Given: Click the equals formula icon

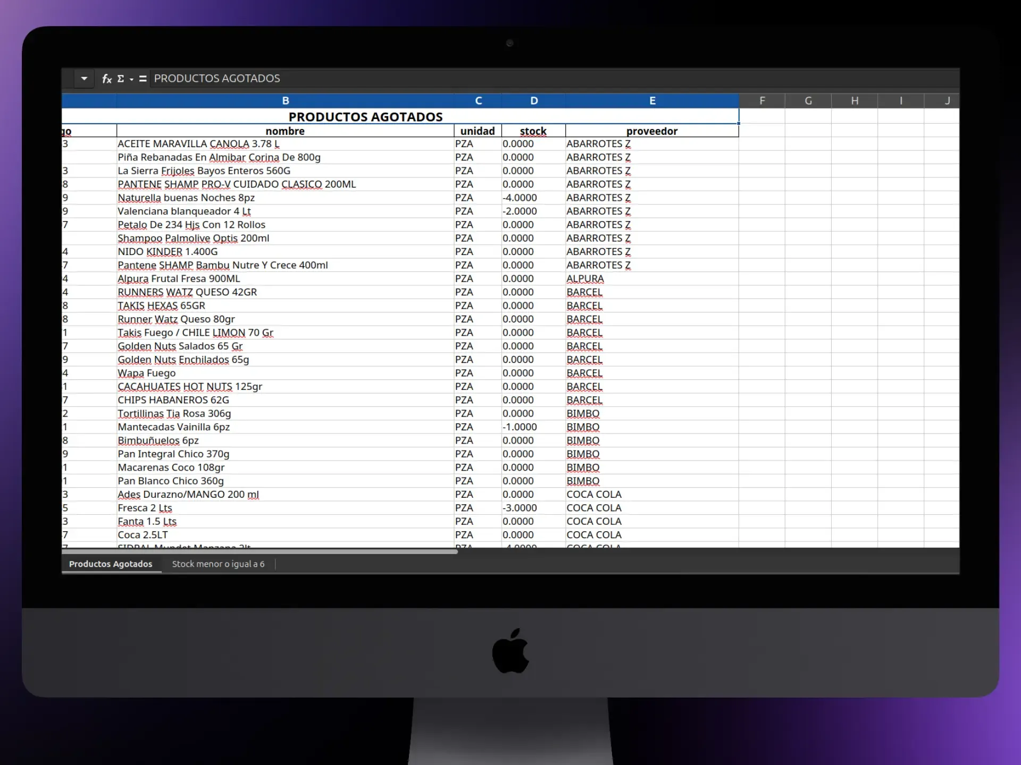Looking at the screenshot, I should [143, 79].
